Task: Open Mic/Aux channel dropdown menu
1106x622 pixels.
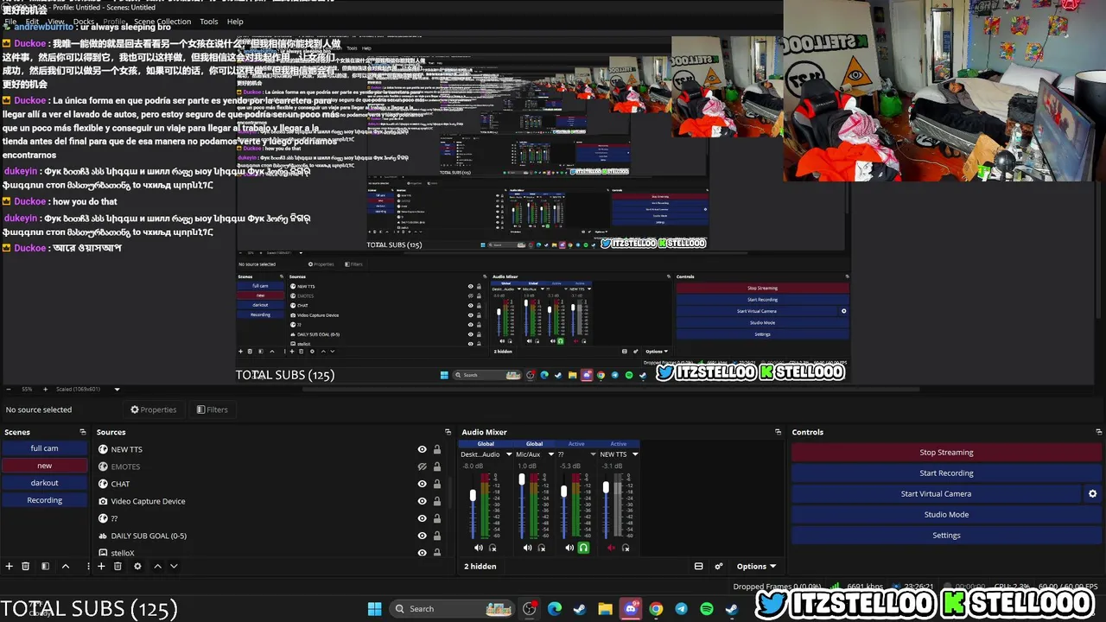Action: (551, 454)
